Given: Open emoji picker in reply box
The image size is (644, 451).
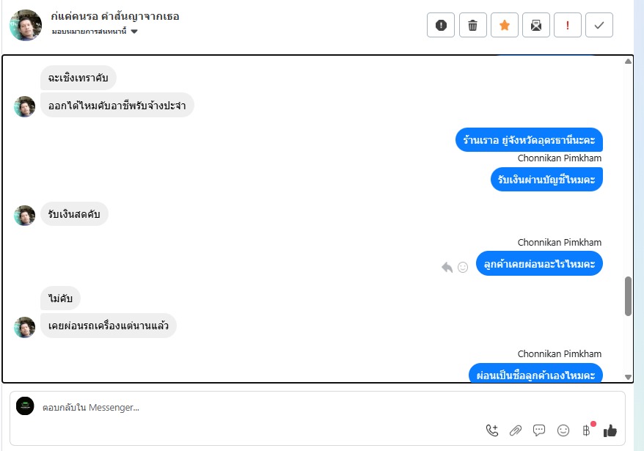Looking at the screenshot, I should (563, 430).
